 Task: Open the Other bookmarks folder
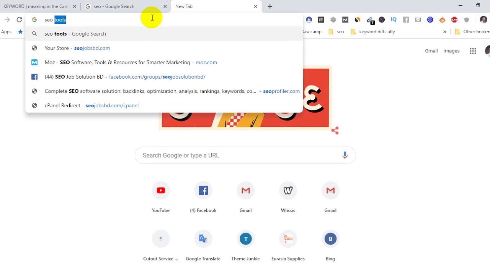tap(472, 32)
